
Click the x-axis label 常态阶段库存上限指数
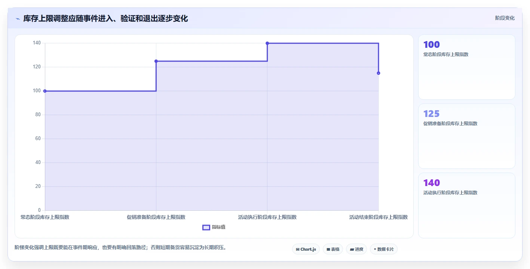[45, 217]
